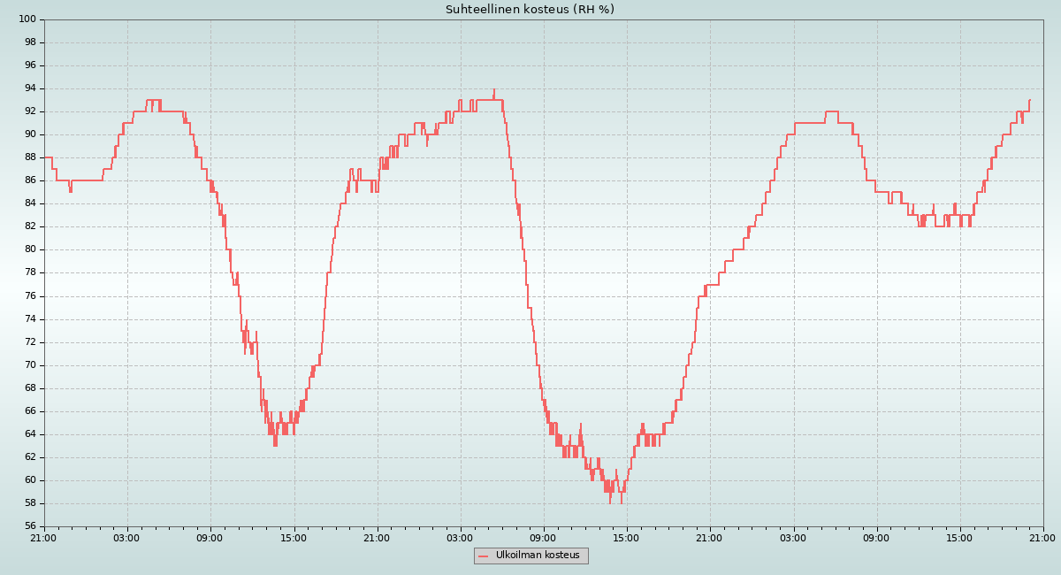Click the Ulkoilman kosteus legend label

pos(538,556)
